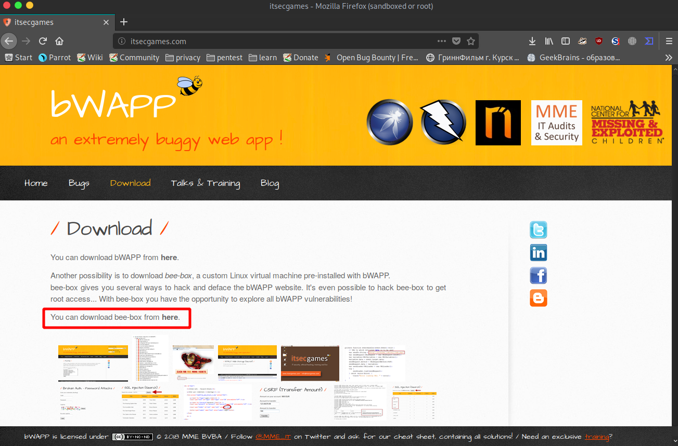678x446 pixels.
Task: Click the blue sigma extension icon
Action: [649, 41]
